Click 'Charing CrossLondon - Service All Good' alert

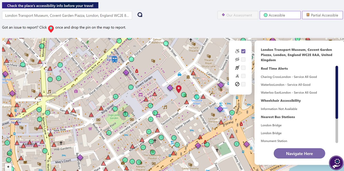coord(289,77)
